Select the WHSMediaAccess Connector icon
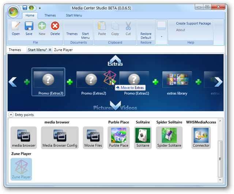Viewport: 234px width, 194px height. pyautogui.click(x=201, y=138)
